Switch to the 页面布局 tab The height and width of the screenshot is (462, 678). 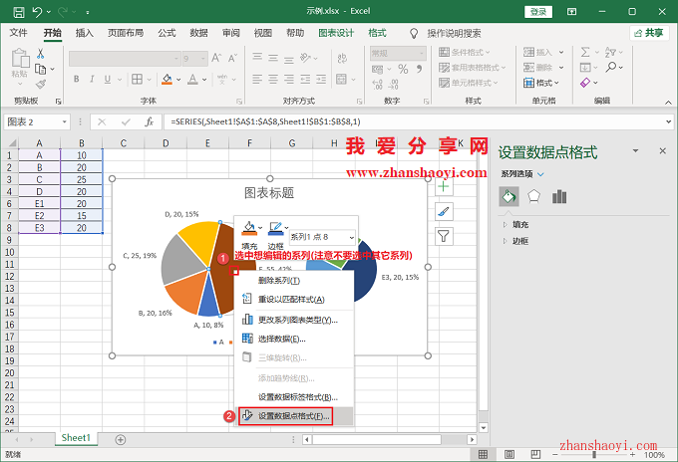[126, 33]
